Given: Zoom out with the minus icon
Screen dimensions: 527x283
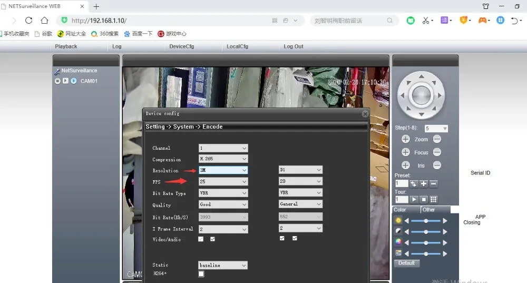Looking at the screenshot, I should pos(437,139).
